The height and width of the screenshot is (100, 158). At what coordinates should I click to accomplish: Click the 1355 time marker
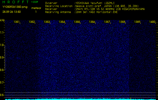77,22
